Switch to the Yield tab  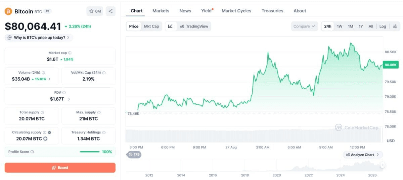pyautogui.click(x=207, y=11)
